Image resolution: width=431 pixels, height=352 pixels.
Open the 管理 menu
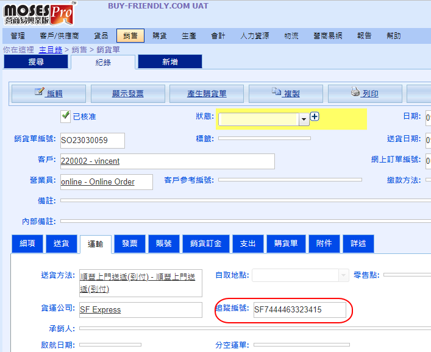[18, 36]
